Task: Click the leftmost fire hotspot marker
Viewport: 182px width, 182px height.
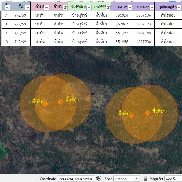Action: click(45, 104)
